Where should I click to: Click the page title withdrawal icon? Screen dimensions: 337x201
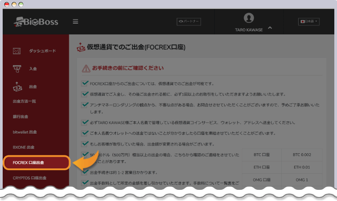(x=81, y=47)
